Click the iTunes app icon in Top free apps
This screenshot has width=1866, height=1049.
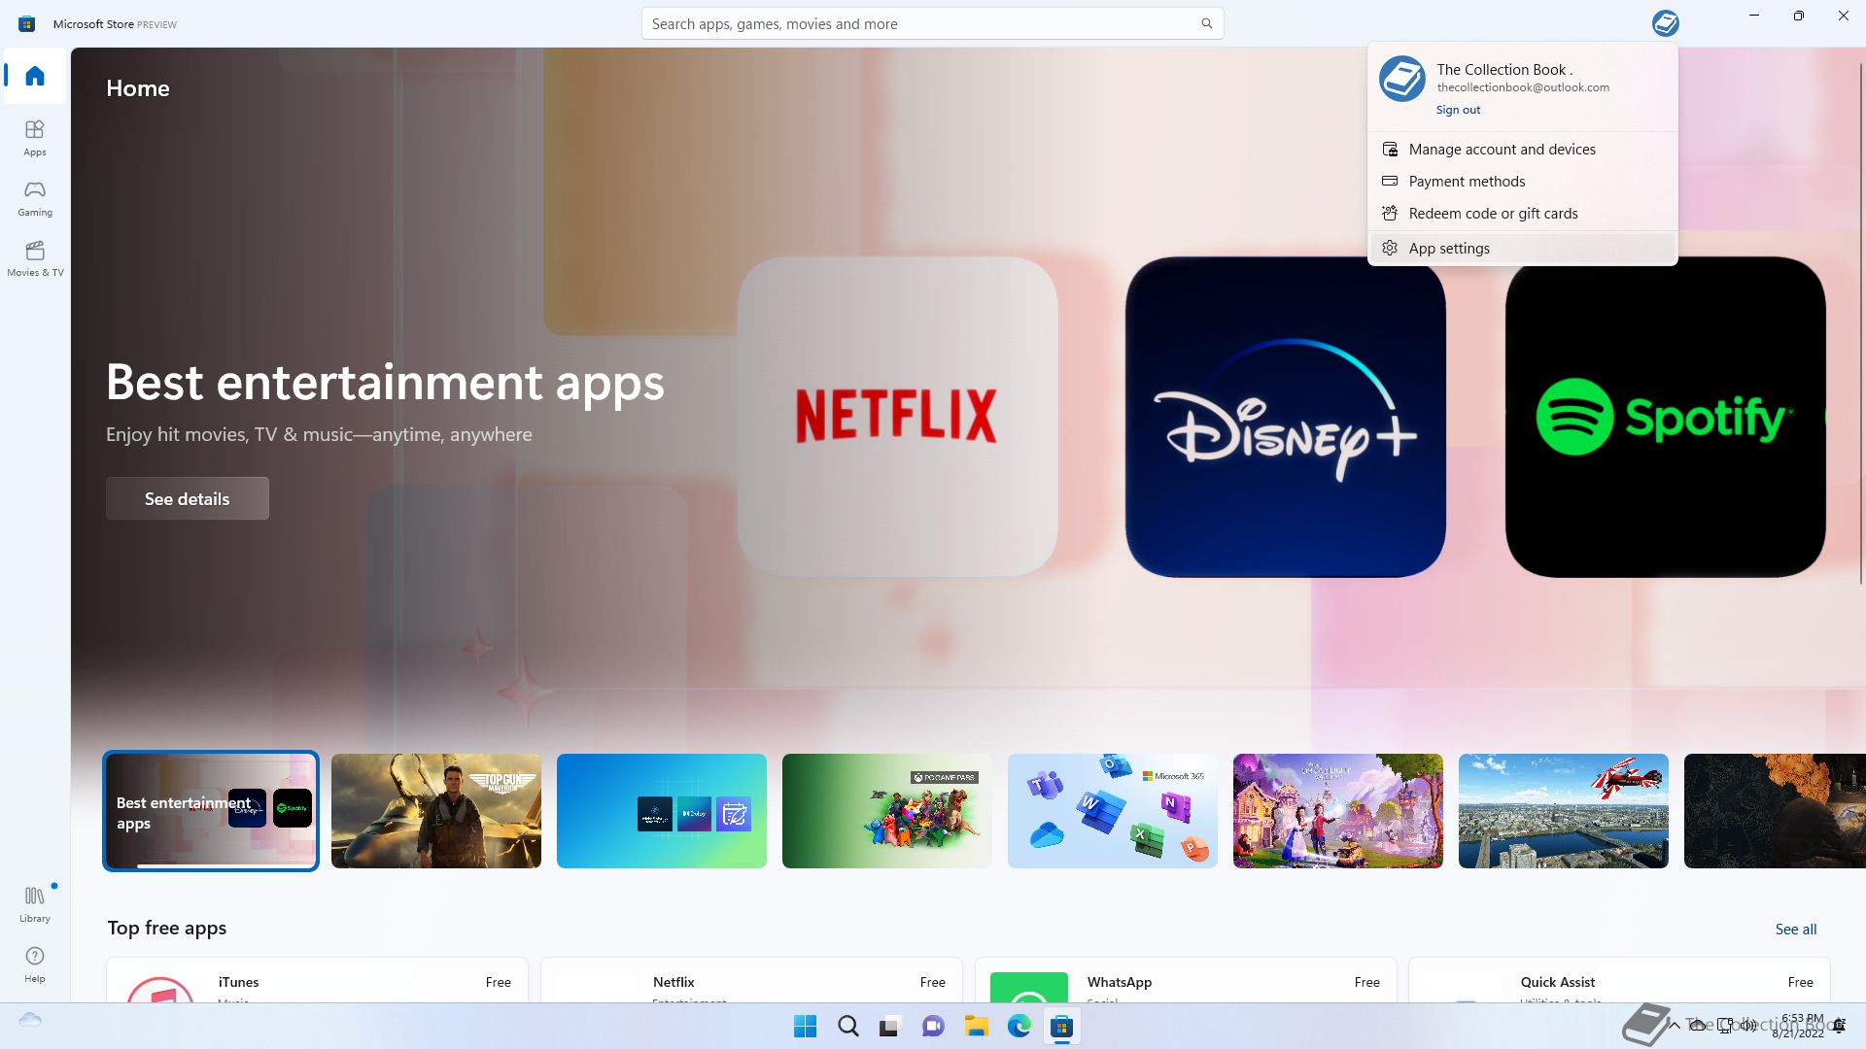point(160,989)
